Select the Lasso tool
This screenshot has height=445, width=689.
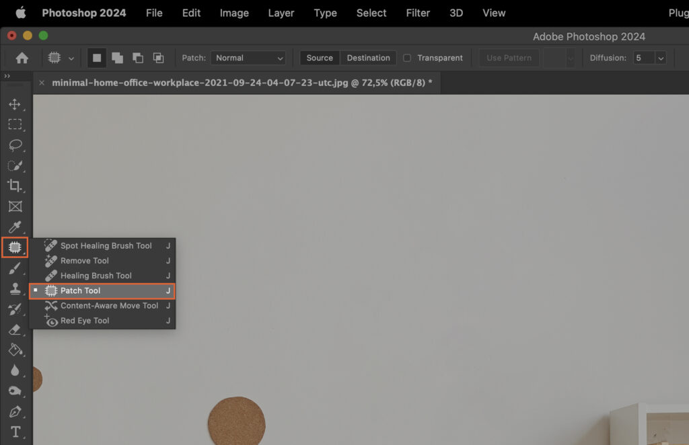pyautogui.click(x=15, y=145)
